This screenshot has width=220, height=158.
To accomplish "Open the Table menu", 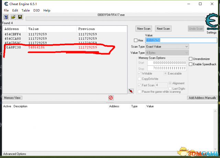I will (x=25, y=10).
